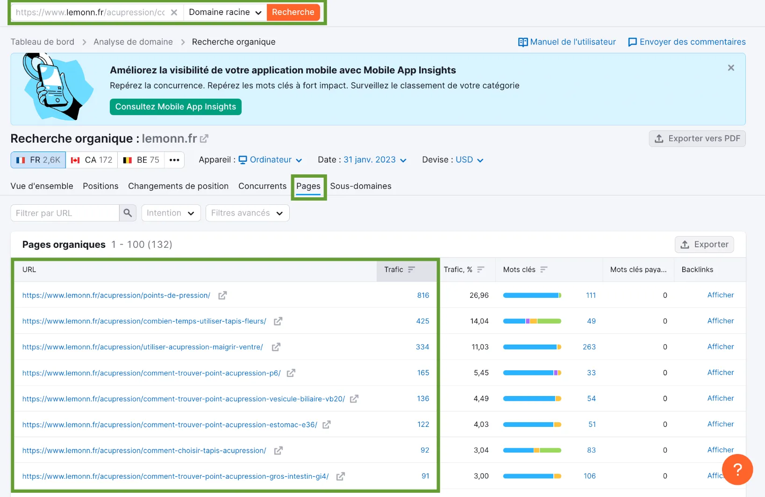Screen dimensions: 765x497
Task: Open the Intention filter dropdown
Action: point(171,213)
